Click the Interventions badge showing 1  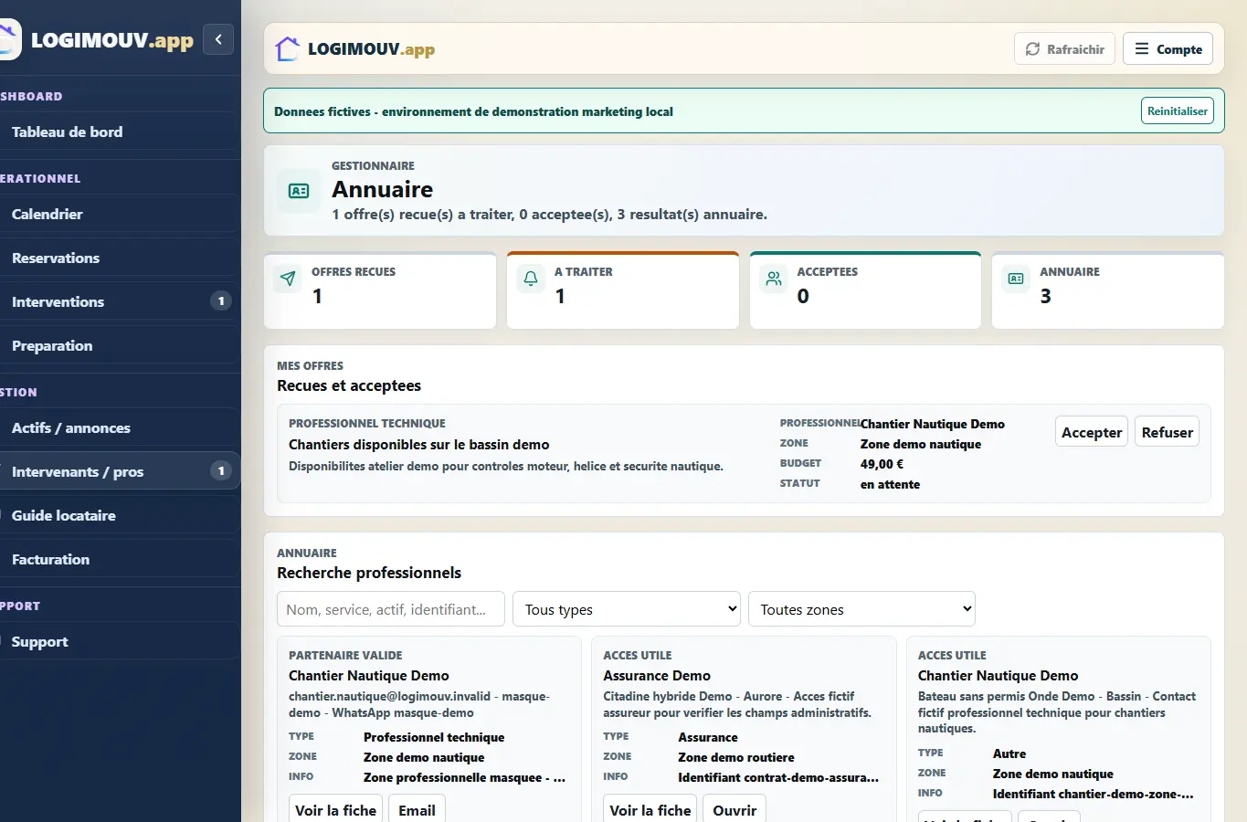(221, 301)
